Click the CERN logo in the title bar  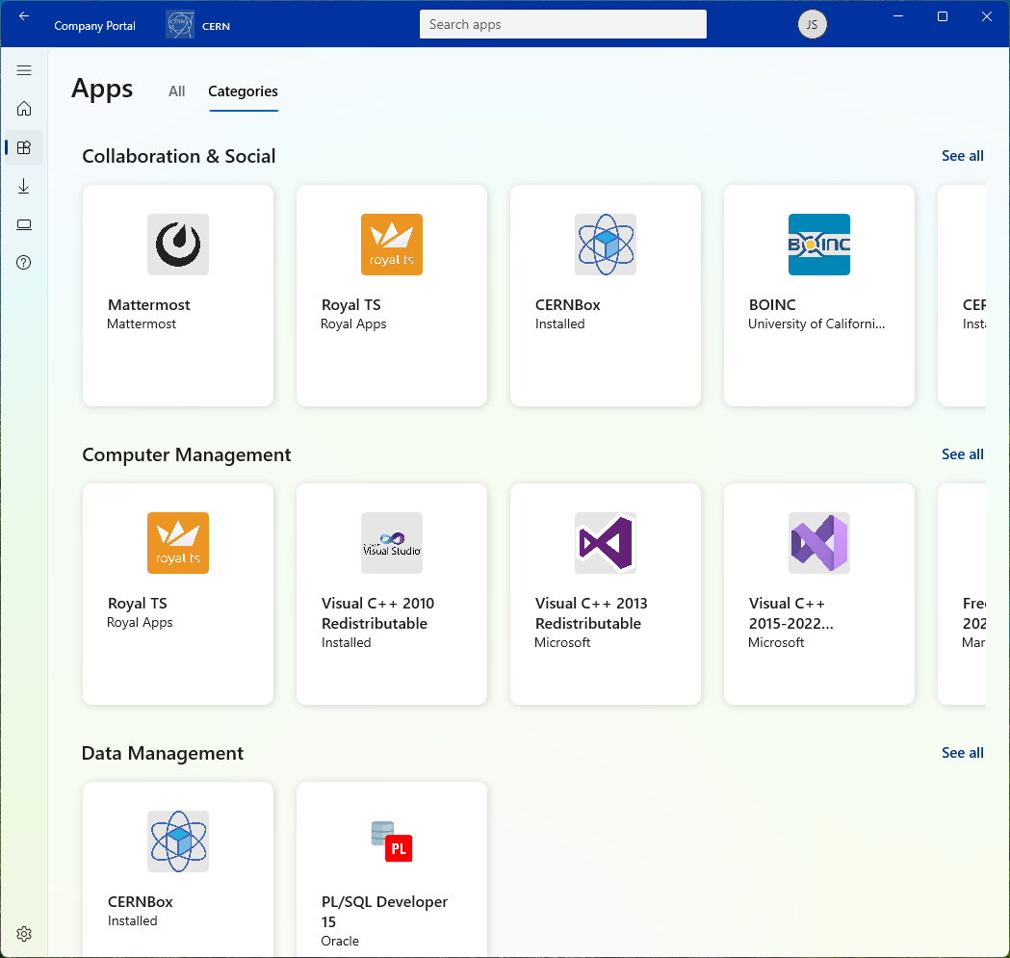point(180,25)
